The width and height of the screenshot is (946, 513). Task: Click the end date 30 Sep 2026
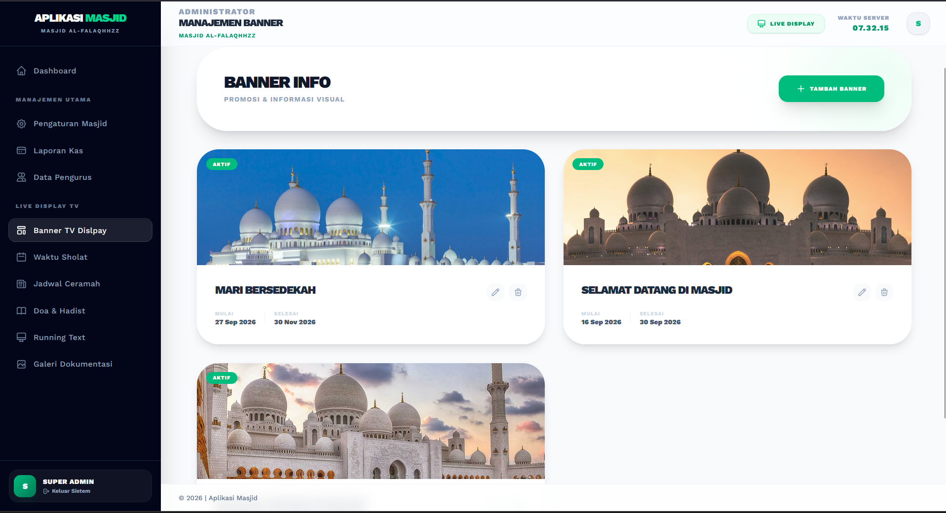[660, 322]
